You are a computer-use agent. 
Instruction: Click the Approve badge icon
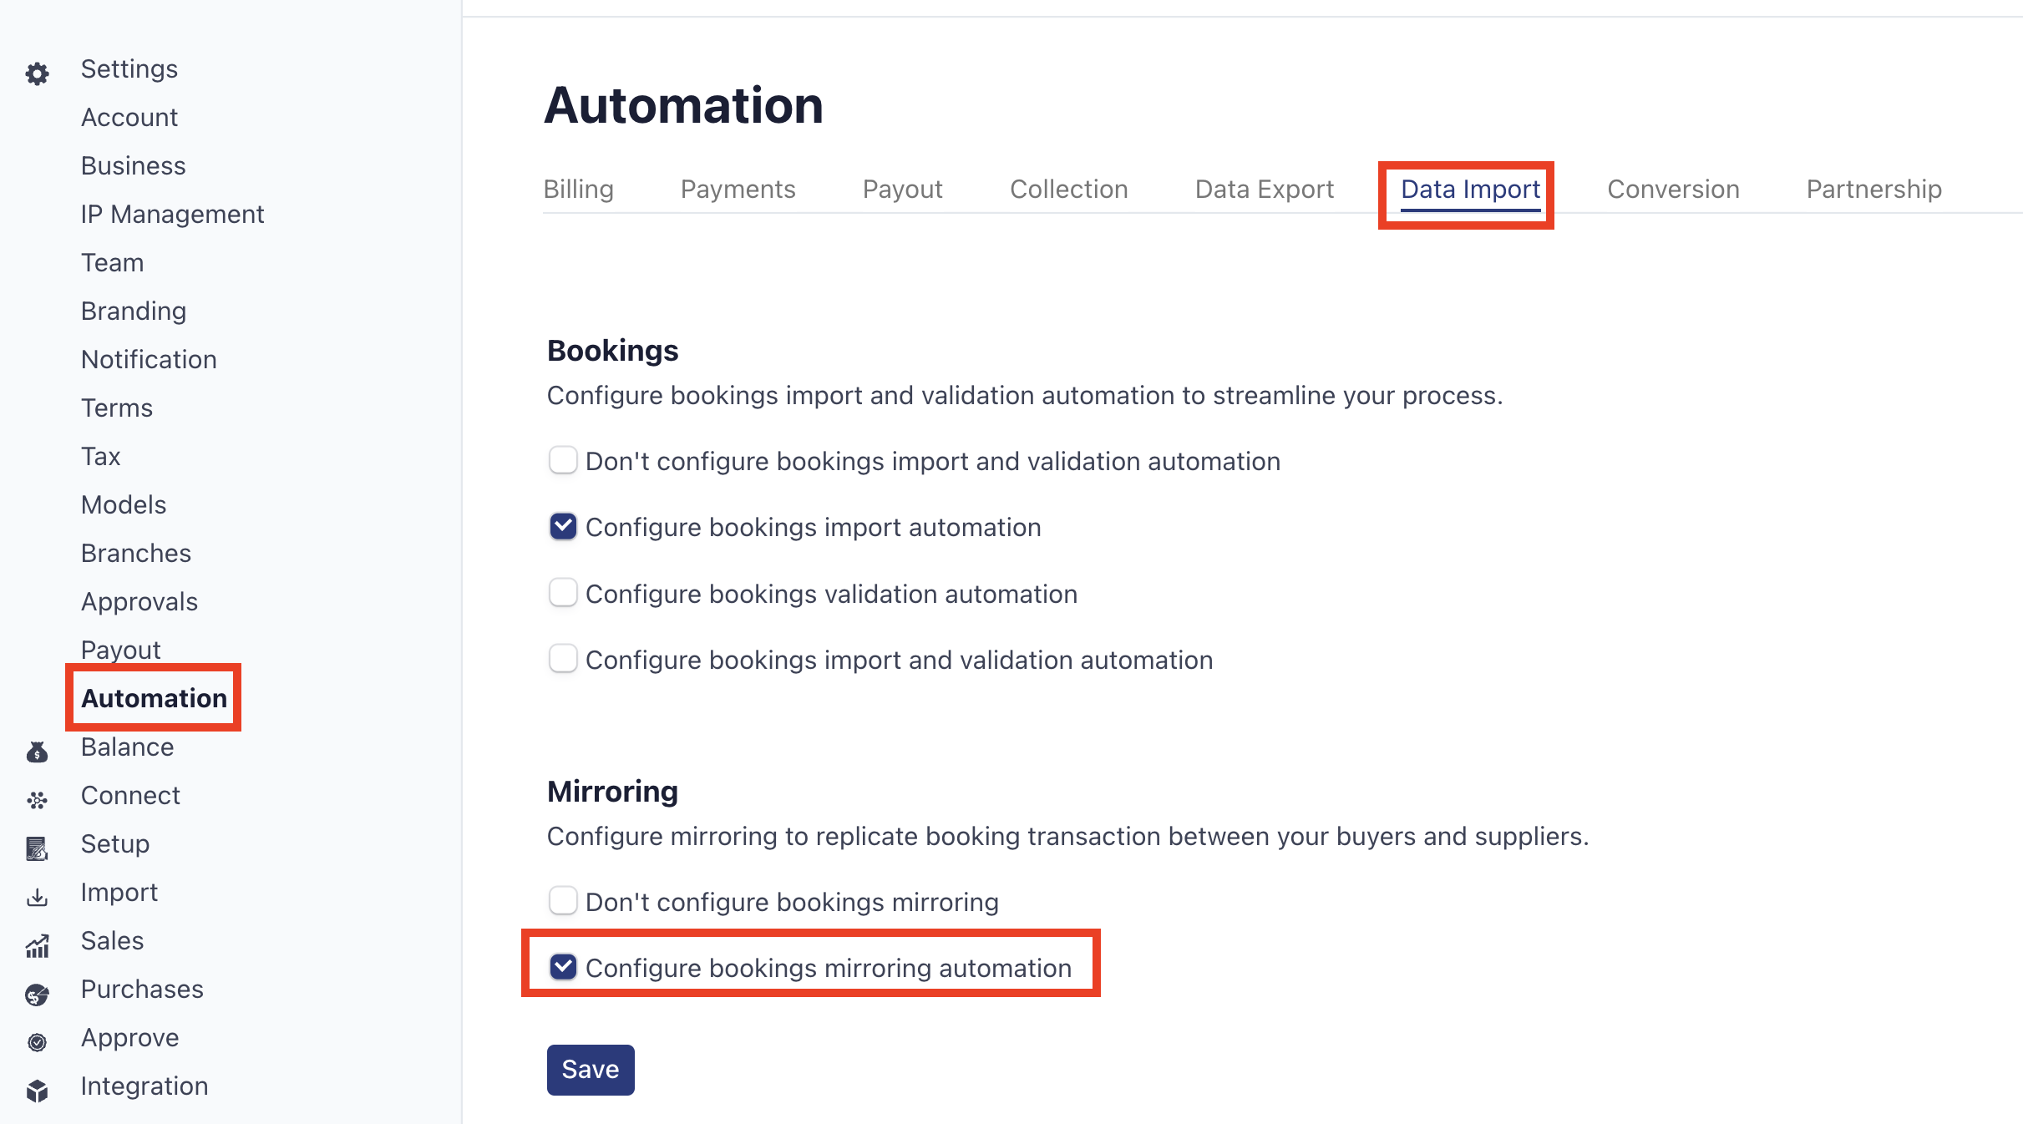pos(37,1042)
